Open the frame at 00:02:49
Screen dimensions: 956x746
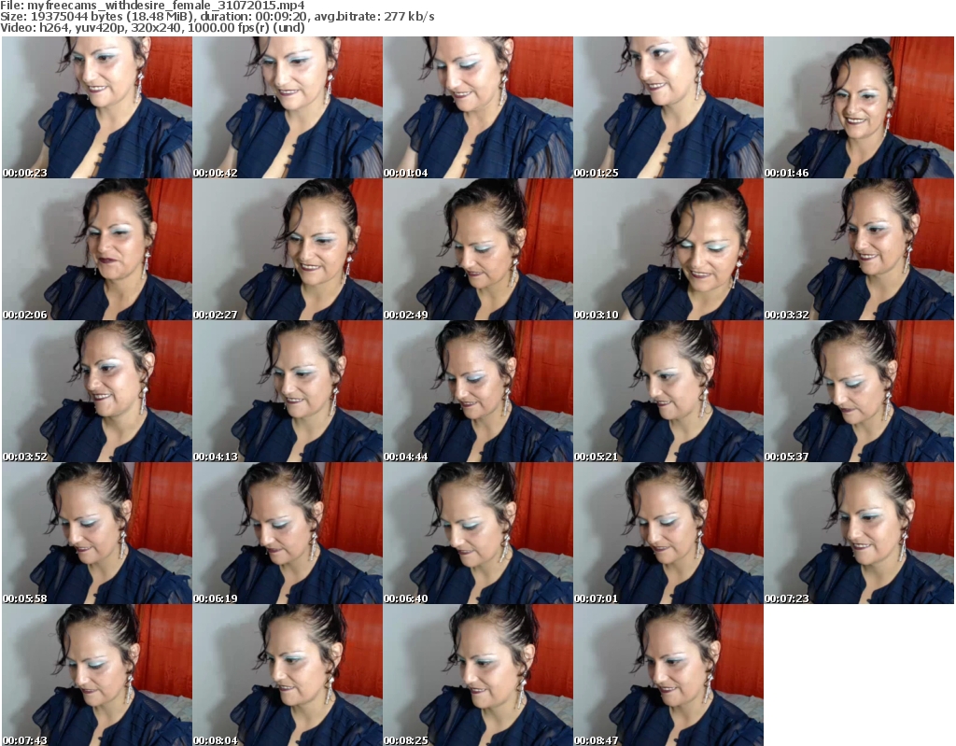pos(478,249)
